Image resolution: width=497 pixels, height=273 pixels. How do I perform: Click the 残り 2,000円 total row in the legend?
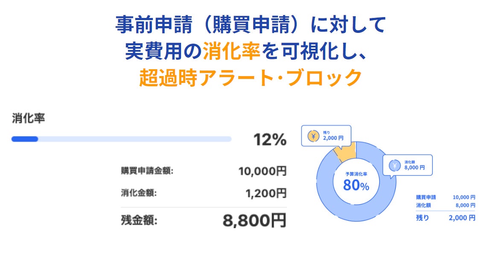click(445, 218)
